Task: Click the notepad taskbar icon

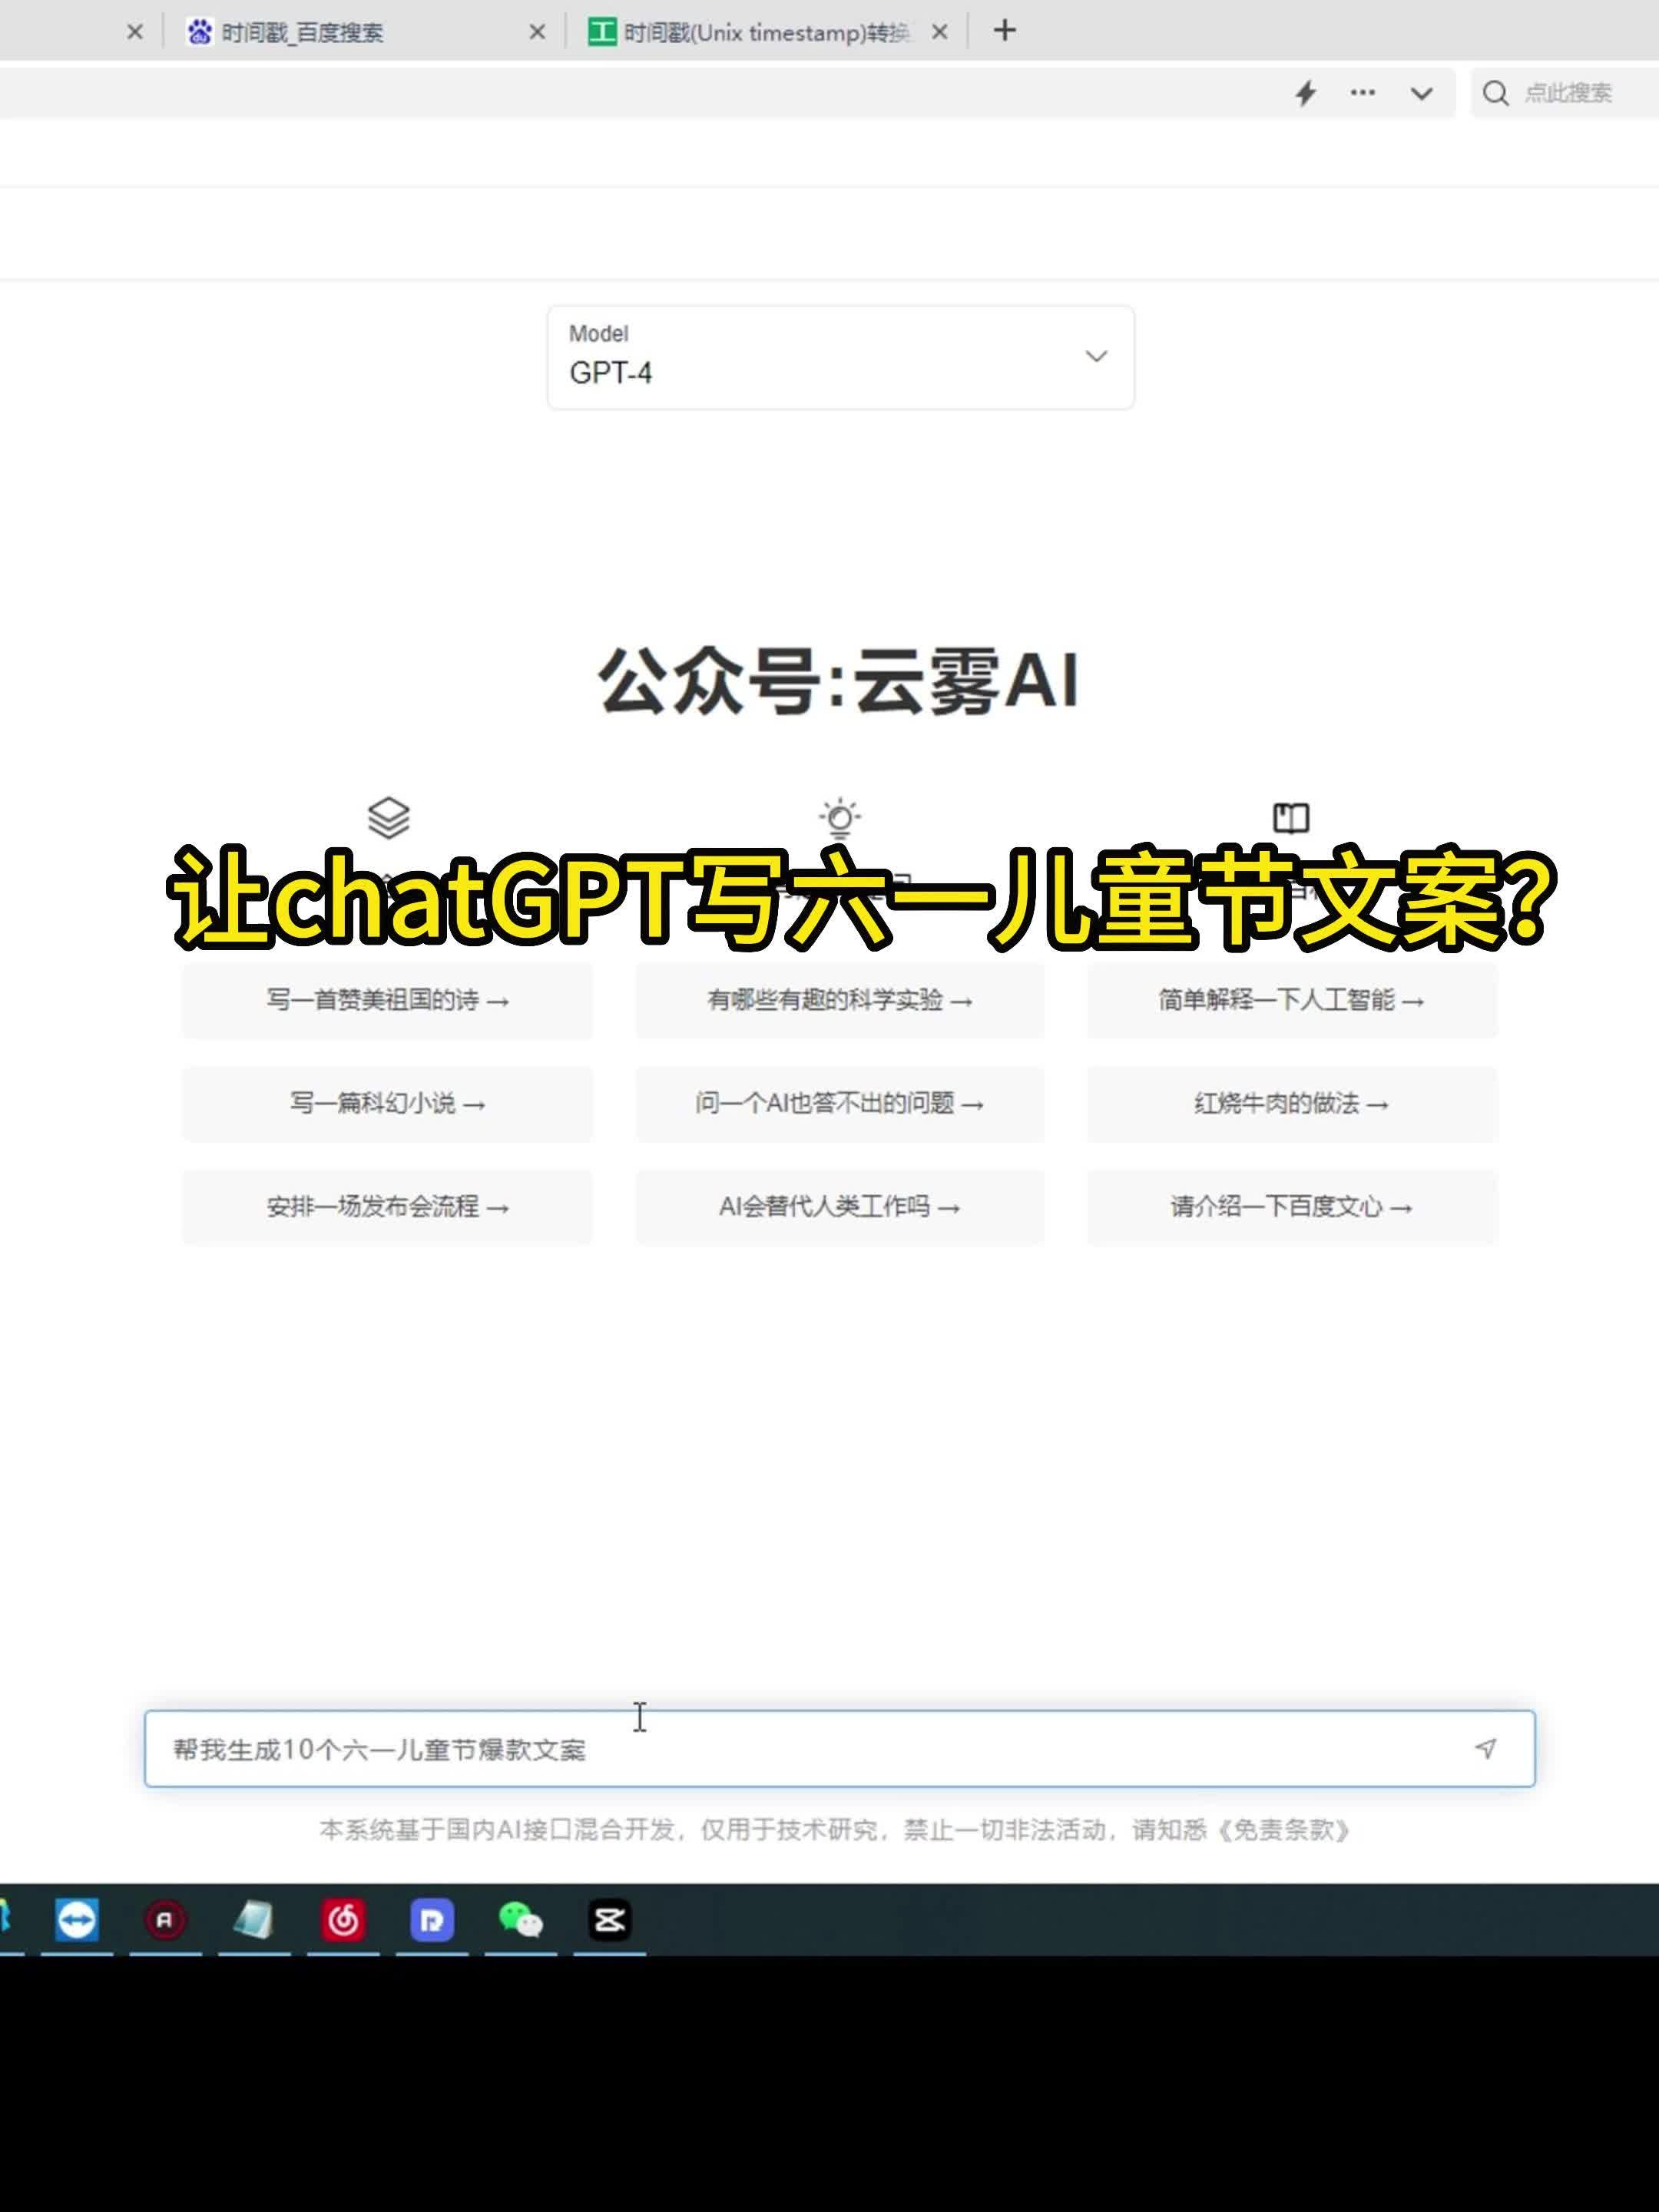Action: click(254, 1920)
